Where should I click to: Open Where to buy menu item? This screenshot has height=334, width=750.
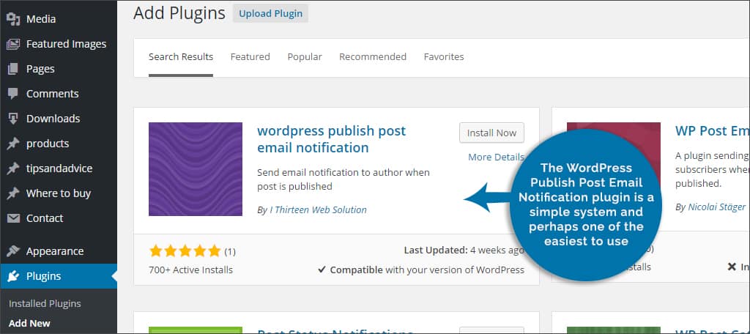[x=59, y=193]
